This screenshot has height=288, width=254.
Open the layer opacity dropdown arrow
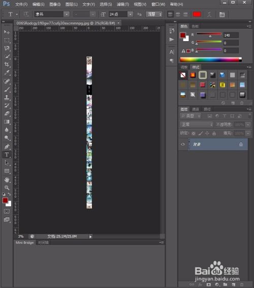[248, 125]
